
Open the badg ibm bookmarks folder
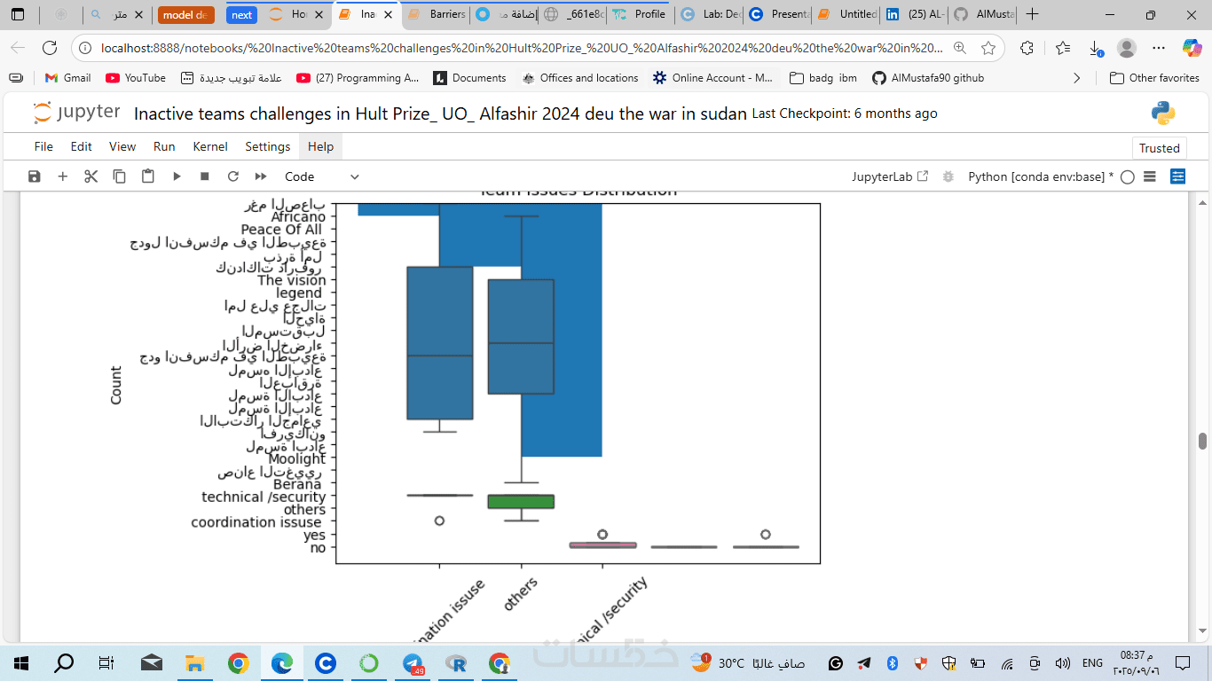(822, 78)
